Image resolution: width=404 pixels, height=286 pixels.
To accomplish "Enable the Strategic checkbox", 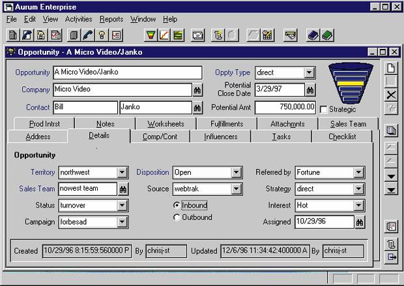I will point(324,109).
